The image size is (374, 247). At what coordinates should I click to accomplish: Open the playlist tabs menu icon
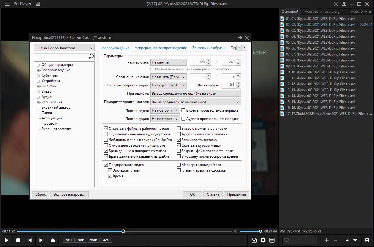370,12
